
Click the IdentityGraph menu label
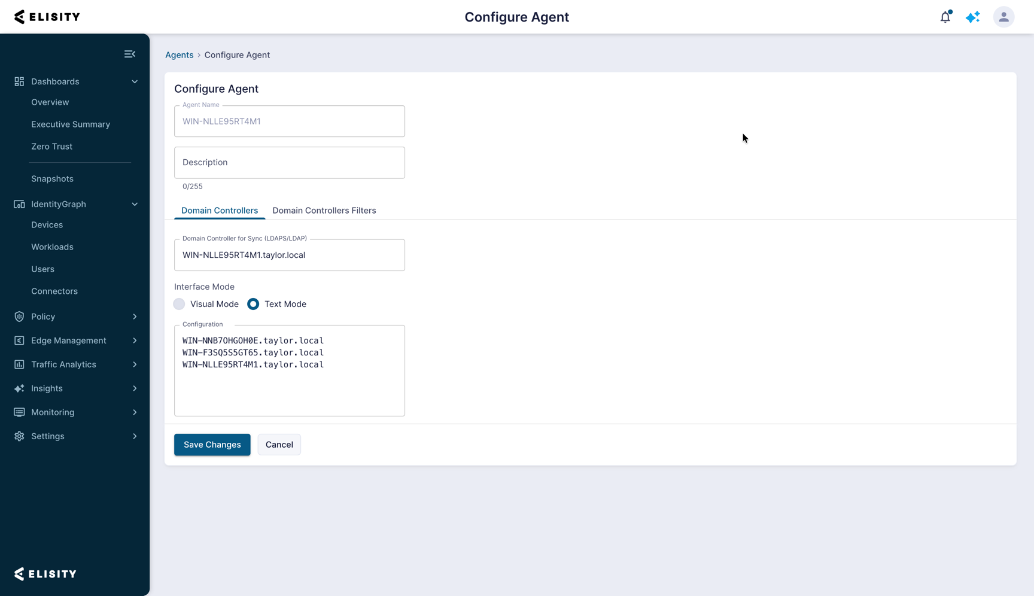[x=59, y=204]
